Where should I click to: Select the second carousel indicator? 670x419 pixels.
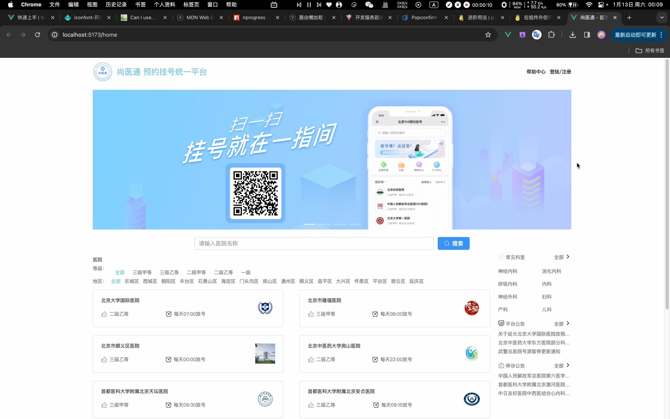[324, 224]
